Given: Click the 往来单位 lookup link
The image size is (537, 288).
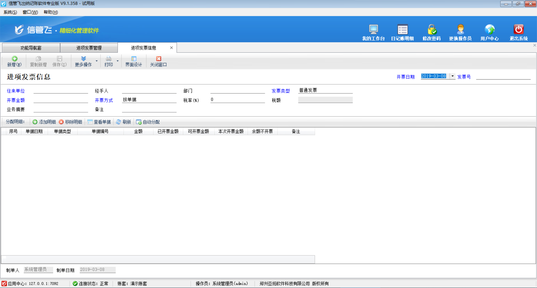Looking at the screenshot, I should pos(15,91).
